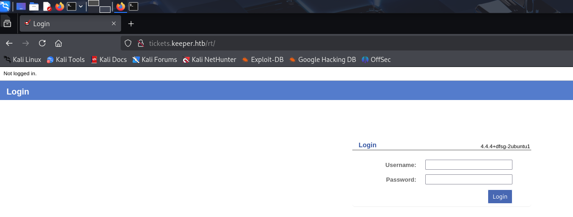This screenshot has width=573, height=217.
Task: Switch to the second workspace
Action: 105,9
